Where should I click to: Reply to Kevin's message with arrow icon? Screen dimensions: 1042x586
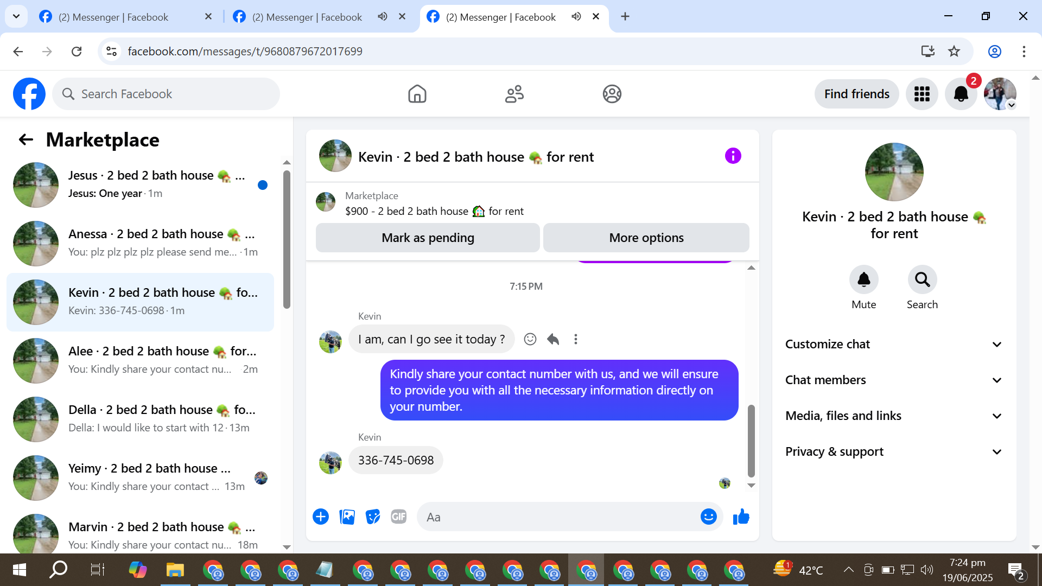[553, 339]
